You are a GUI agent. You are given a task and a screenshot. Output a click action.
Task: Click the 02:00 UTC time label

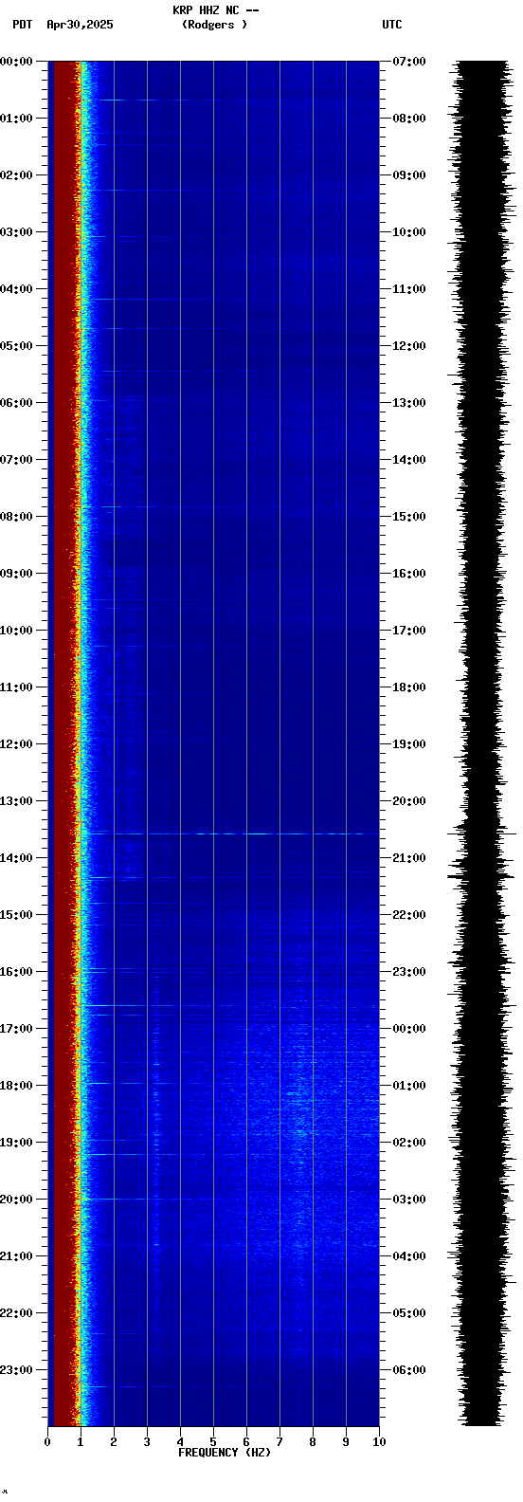[x=408, y=1143]
